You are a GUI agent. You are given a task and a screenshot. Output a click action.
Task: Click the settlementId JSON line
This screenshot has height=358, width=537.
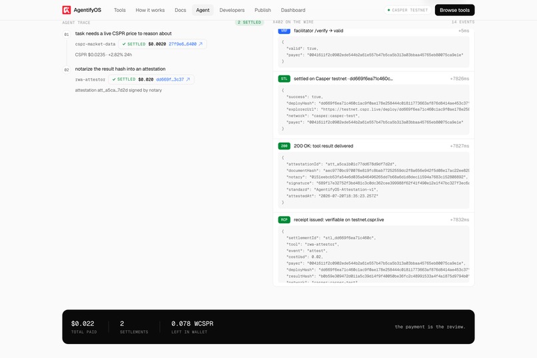coord(331,238)
